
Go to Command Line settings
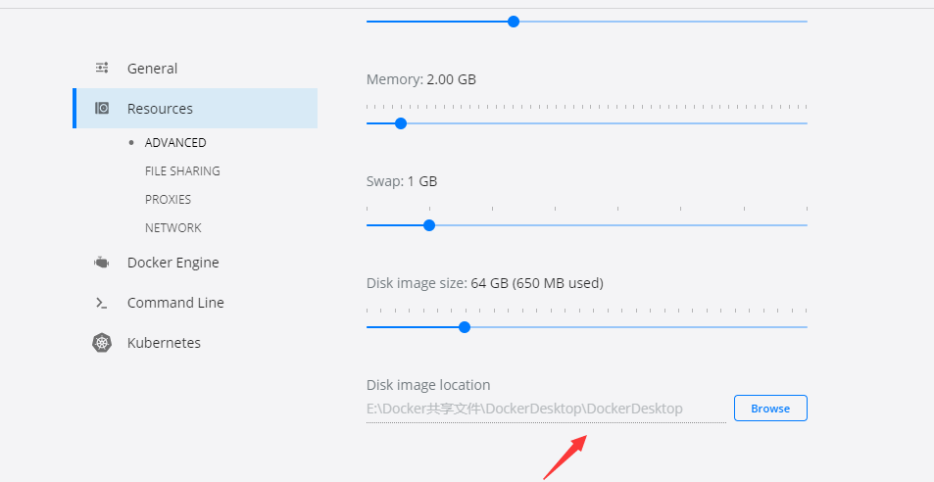(x=175, y=303)
